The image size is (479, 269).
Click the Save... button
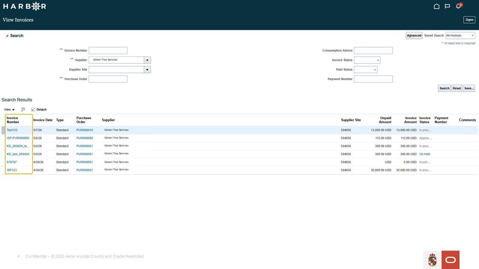tap(469, 88)
